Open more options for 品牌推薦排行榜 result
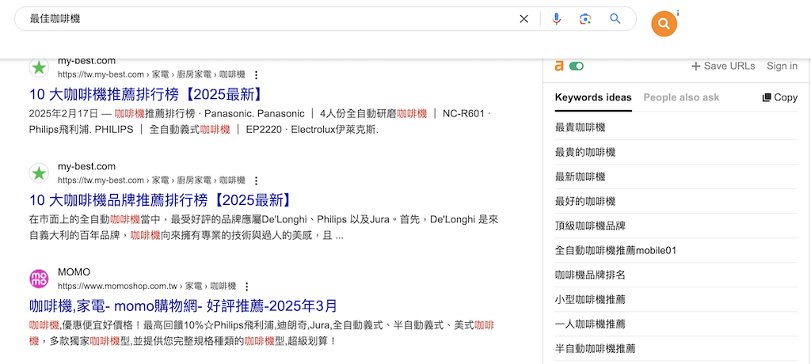This screenshot has height=364, width=811. click(x=256, y=180)
